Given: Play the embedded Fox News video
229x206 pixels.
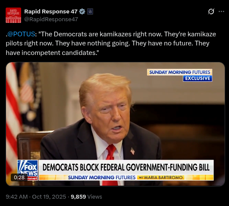Looking at the screenshot, I should coord(116,124).
